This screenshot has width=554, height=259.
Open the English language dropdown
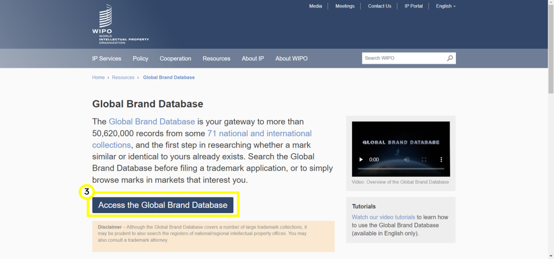(446, 6)
